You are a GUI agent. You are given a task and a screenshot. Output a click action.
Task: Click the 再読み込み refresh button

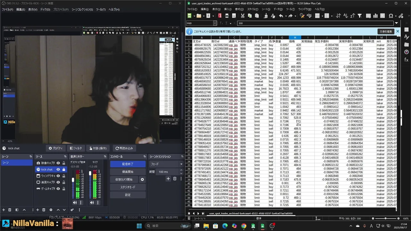coord(124,148)
